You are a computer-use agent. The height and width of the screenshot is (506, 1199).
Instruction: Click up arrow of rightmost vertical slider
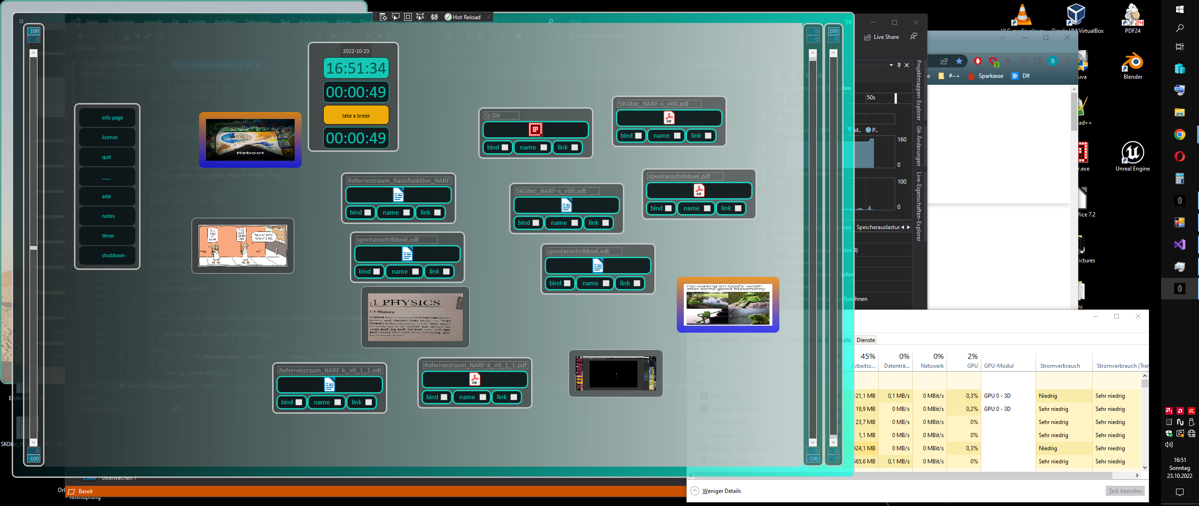click(x=833, y=53)
